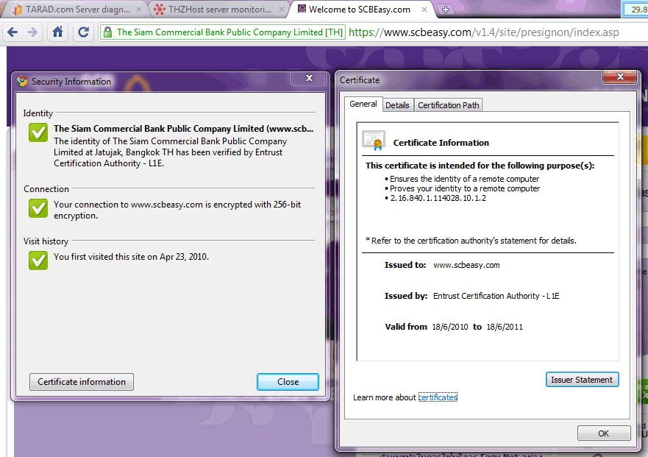Switch to THZHost server monitoring tab
This screenshot has height=457, width=648.
tap(219, 10)
